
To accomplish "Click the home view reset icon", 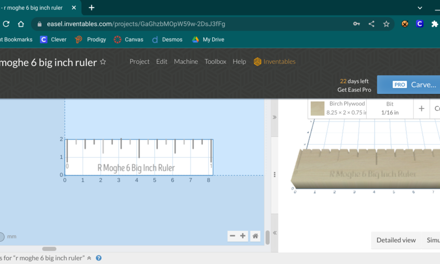I will click(x=255, y=236).
